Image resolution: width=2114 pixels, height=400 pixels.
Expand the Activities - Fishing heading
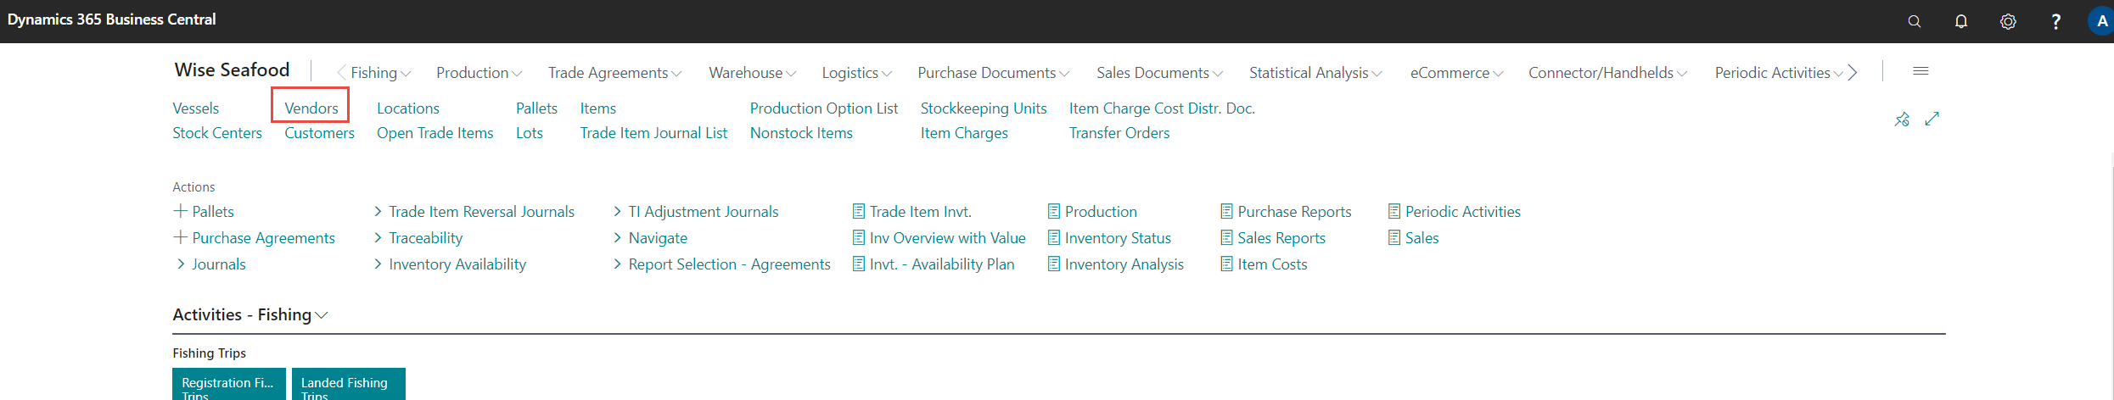click(x=250, y=314)
